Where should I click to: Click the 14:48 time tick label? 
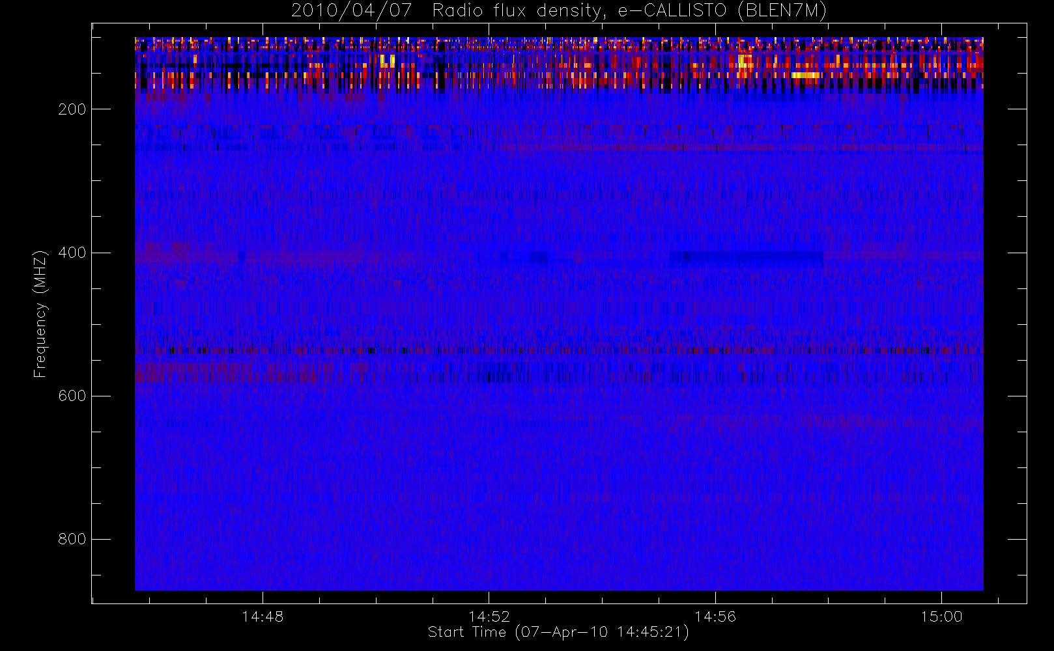click(263, 616)
